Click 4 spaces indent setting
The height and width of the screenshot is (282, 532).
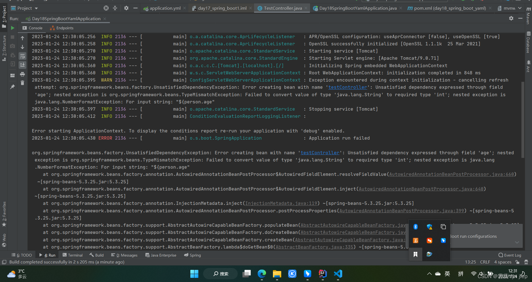point(503,262)
